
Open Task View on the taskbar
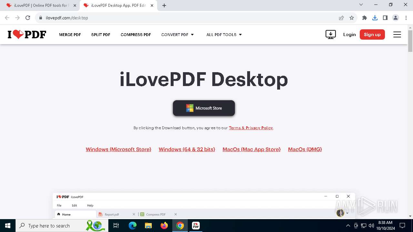(x=116, y=226)
